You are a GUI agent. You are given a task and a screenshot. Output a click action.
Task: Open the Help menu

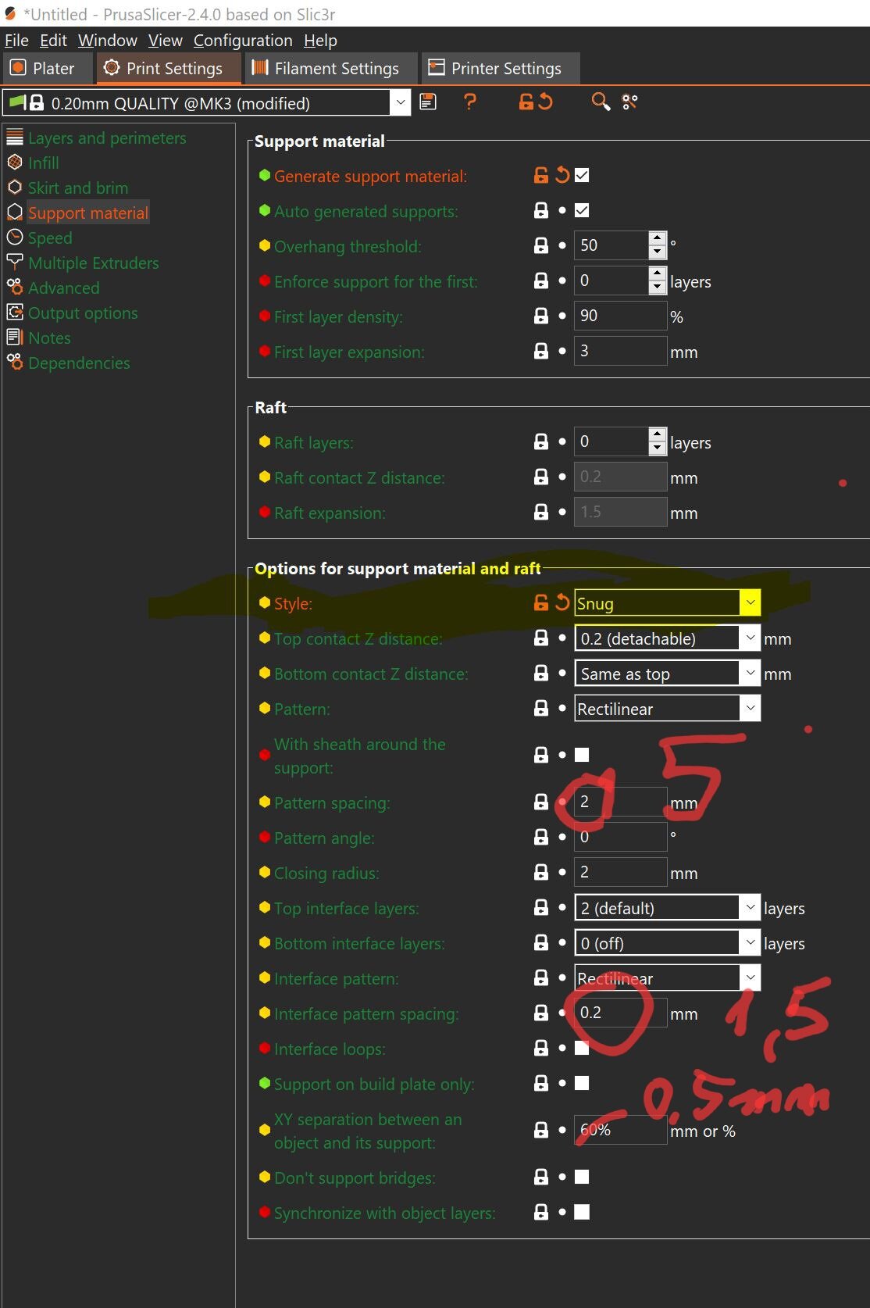320,41
